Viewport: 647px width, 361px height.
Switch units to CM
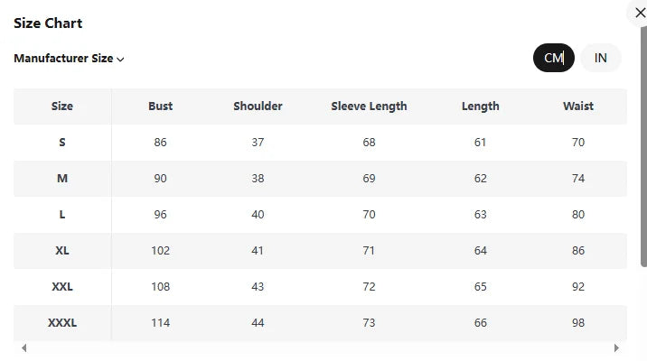pyautogui.click(x=554, y=58)
